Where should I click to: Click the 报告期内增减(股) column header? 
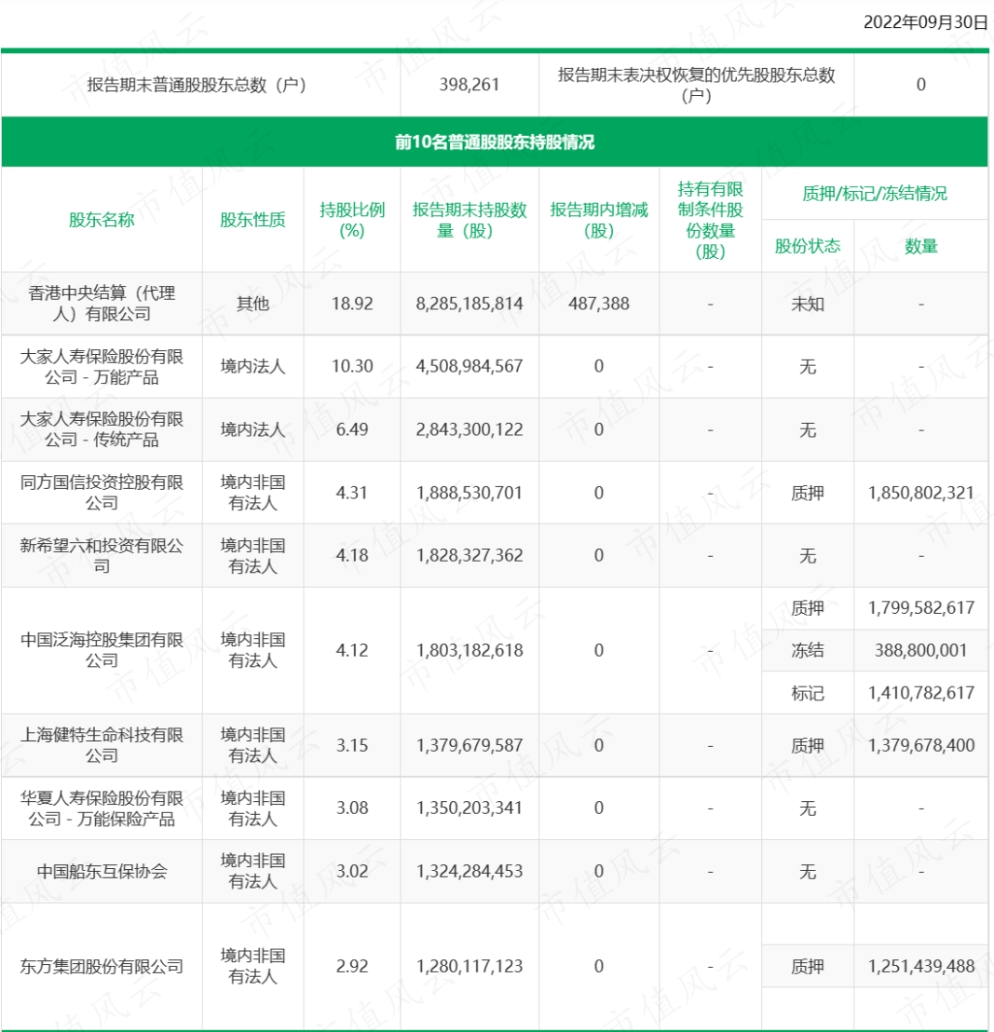click(599, 220)
